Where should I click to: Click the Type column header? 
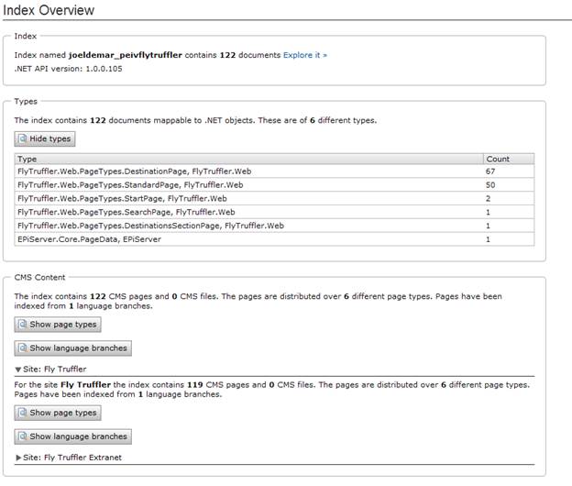coord(27,159)
